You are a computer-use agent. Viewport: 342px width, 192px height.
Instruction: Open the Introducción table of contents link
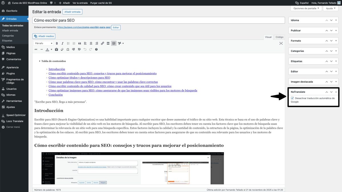click(56, 69)
